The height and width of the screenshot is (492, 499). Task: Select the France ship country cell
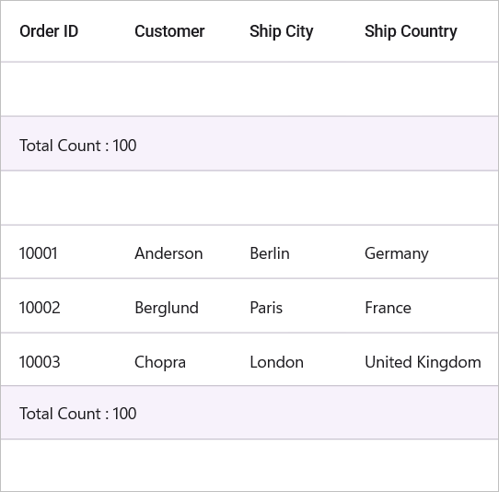(422, 306)
